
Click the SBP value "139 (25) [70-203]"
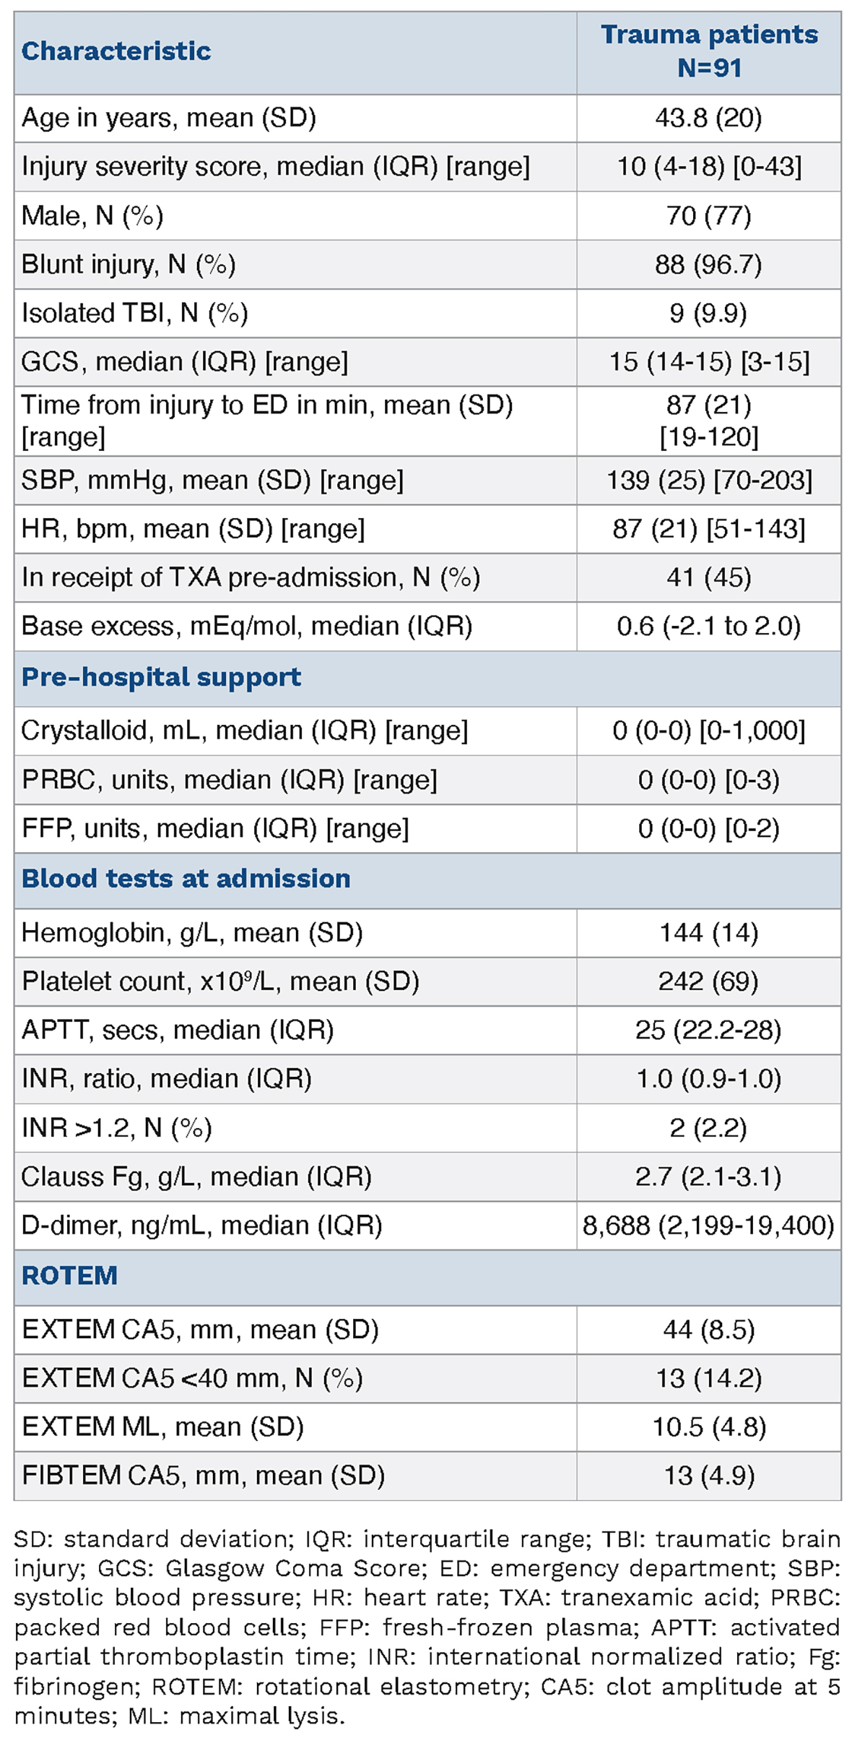(x=709, y=481)
